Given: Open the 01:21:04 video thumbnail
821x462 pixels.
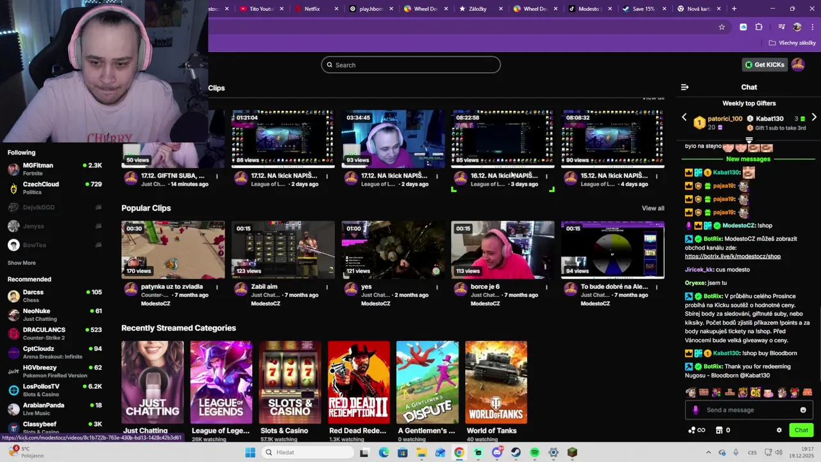Looking at the screenshot, I should [x=283, y=138].
